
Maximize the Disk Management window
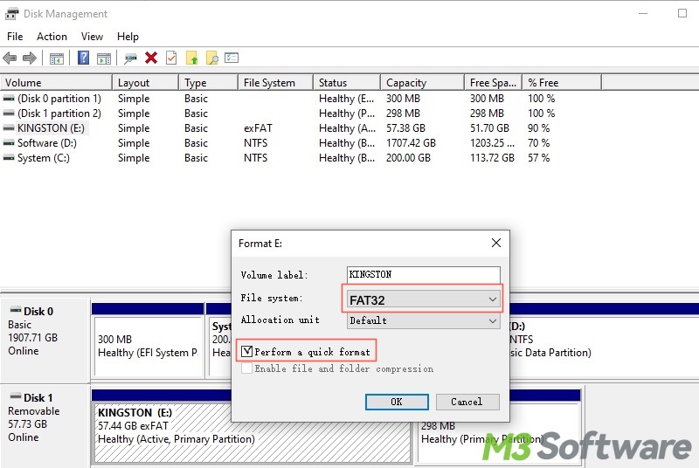click(682, 13)
